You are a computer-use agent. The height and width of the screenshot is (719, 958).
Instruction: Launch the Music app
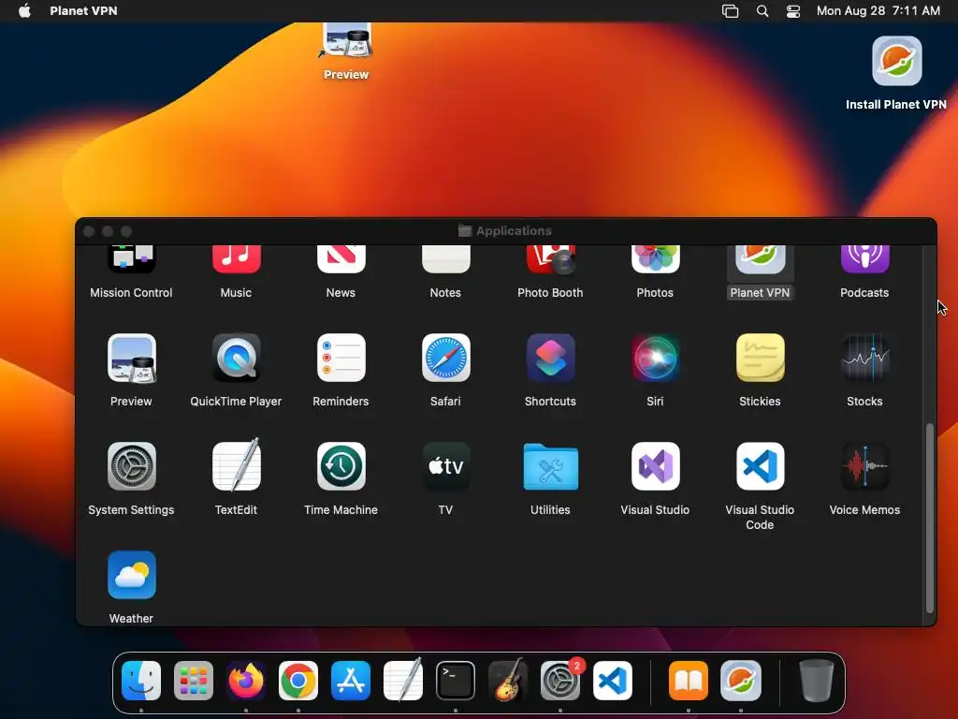(x=237, y=258)
